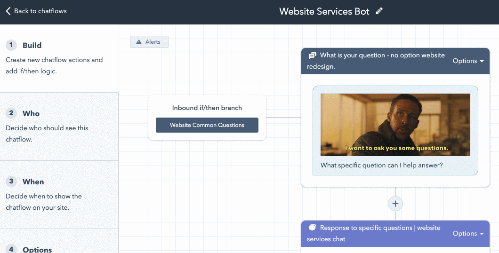Click 'Create new chatflow actions and add if/then logic' text
Image resolution: width=499 pixels, height=253 pixels.
point(54,65)
